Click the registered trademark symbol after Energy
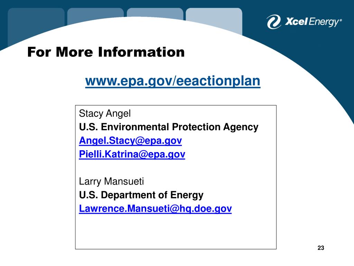Screen dimensions: 354x266 click(x=341, y=20)
